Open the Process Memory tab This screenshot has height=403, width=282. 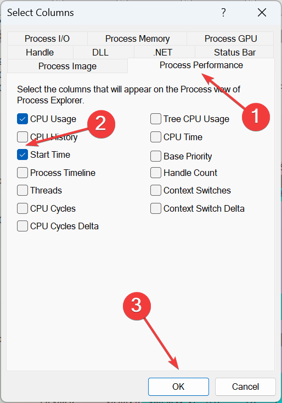137,38
